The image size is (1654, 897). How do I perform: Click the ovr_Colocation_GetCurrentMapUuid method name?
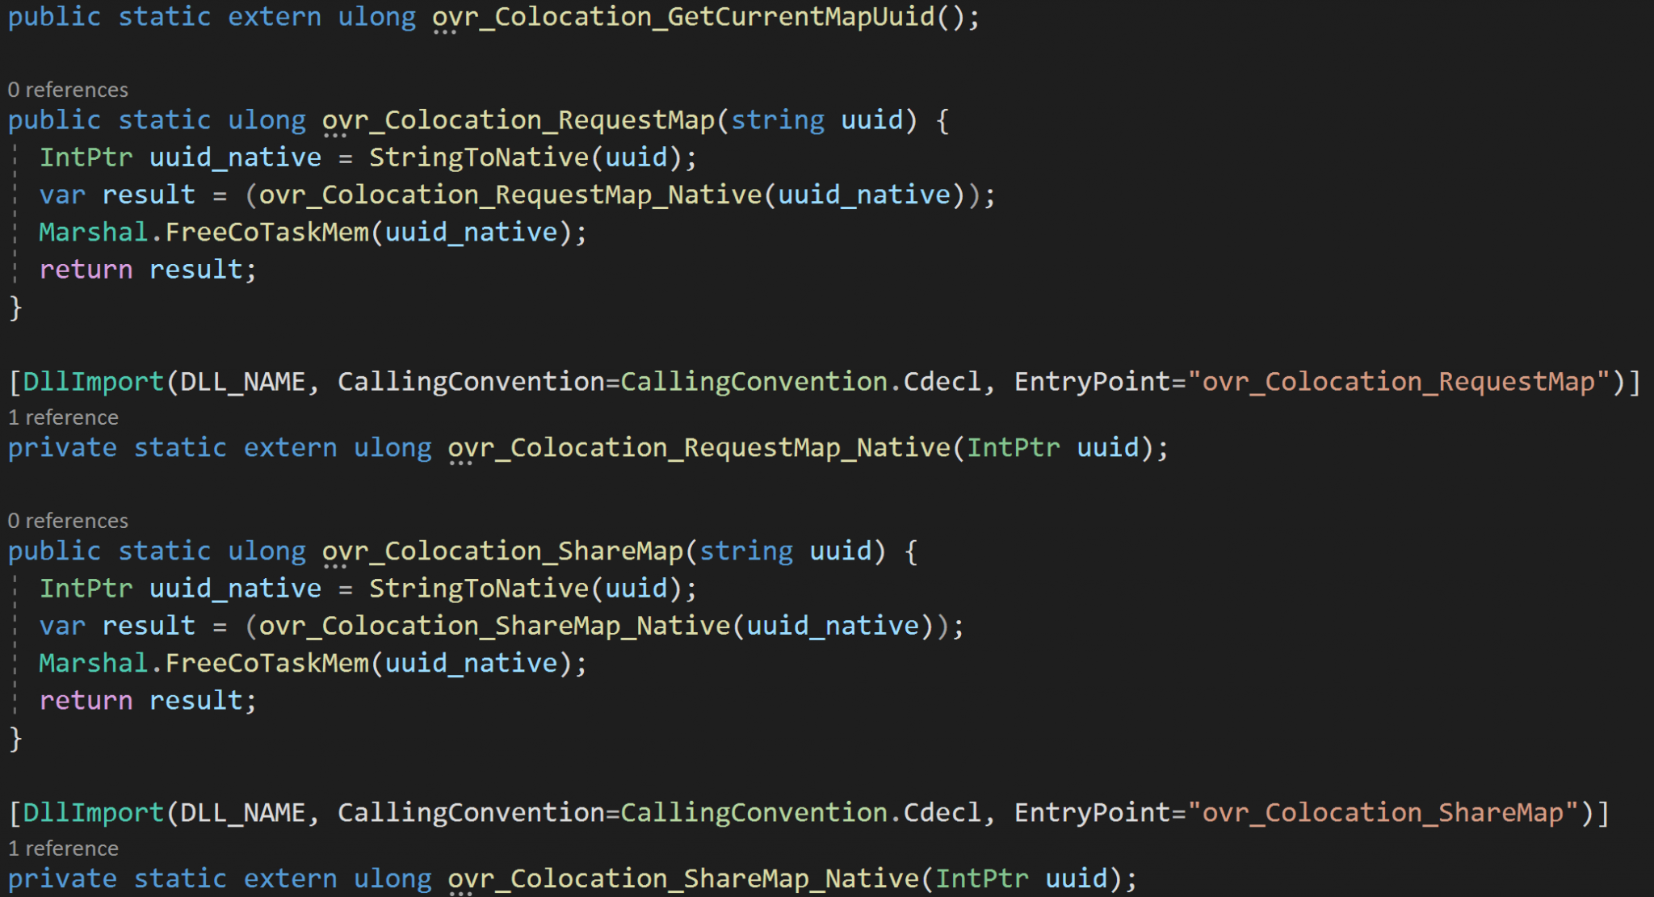tap(683, 17)
